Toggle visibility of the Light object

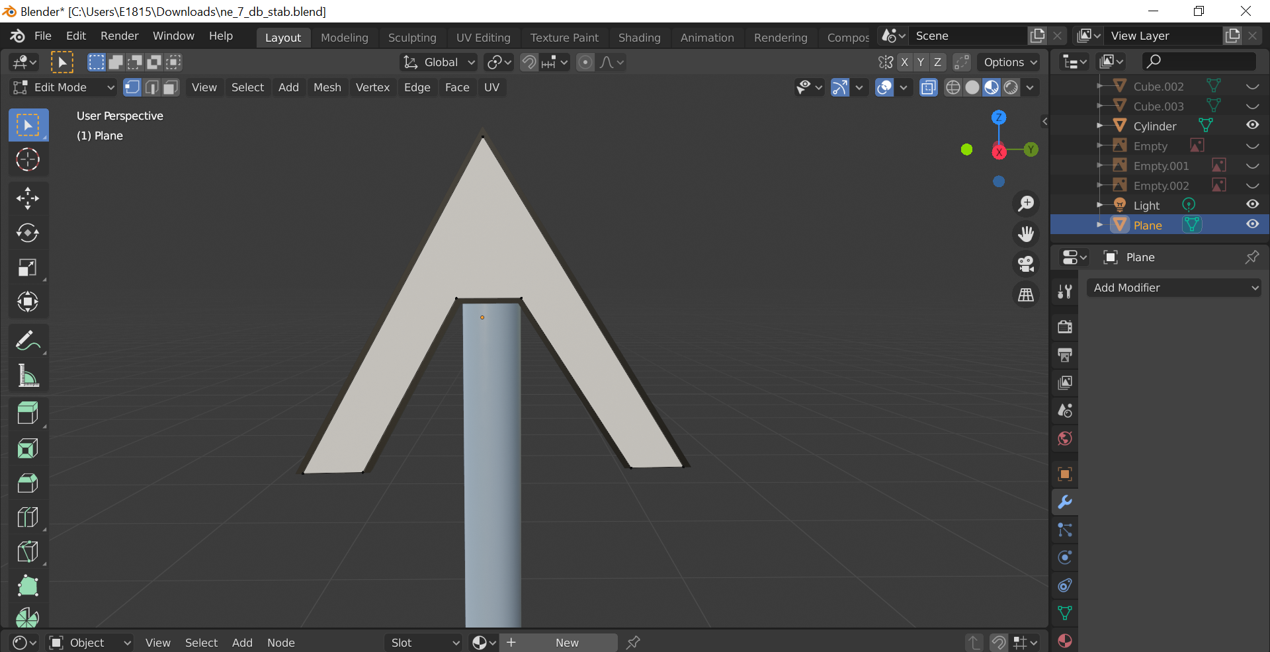pos(1252,205)
